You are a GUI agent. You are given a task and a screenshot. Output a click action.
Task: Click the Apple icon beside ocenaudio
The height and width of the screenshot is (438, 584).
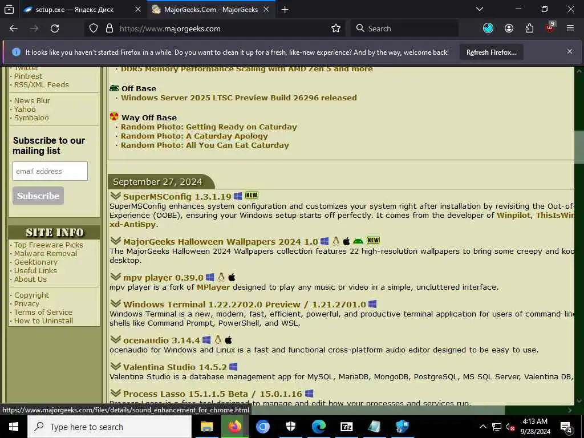pyautogui.click(x=229, y=340)
